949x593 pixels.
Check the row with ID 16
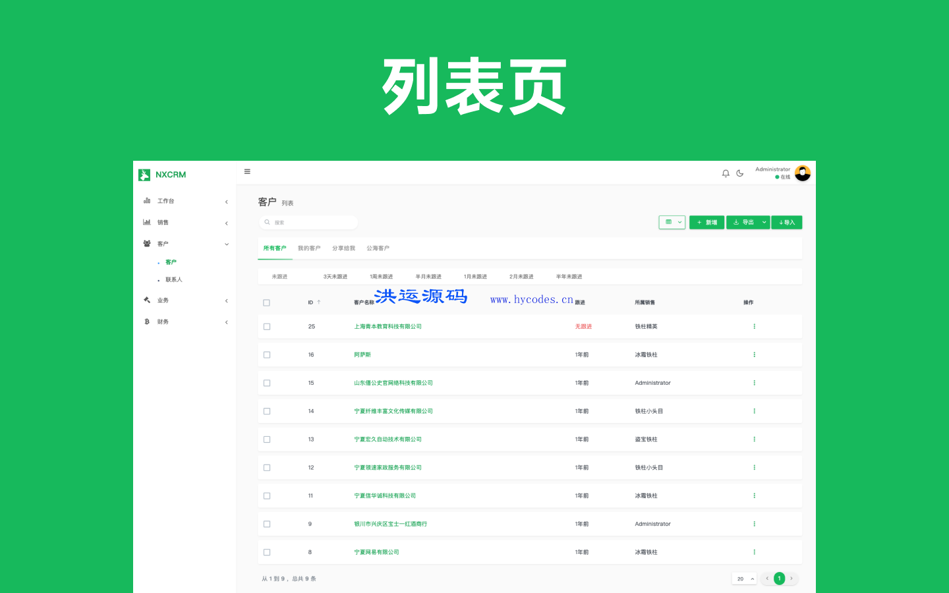point(267,354)
